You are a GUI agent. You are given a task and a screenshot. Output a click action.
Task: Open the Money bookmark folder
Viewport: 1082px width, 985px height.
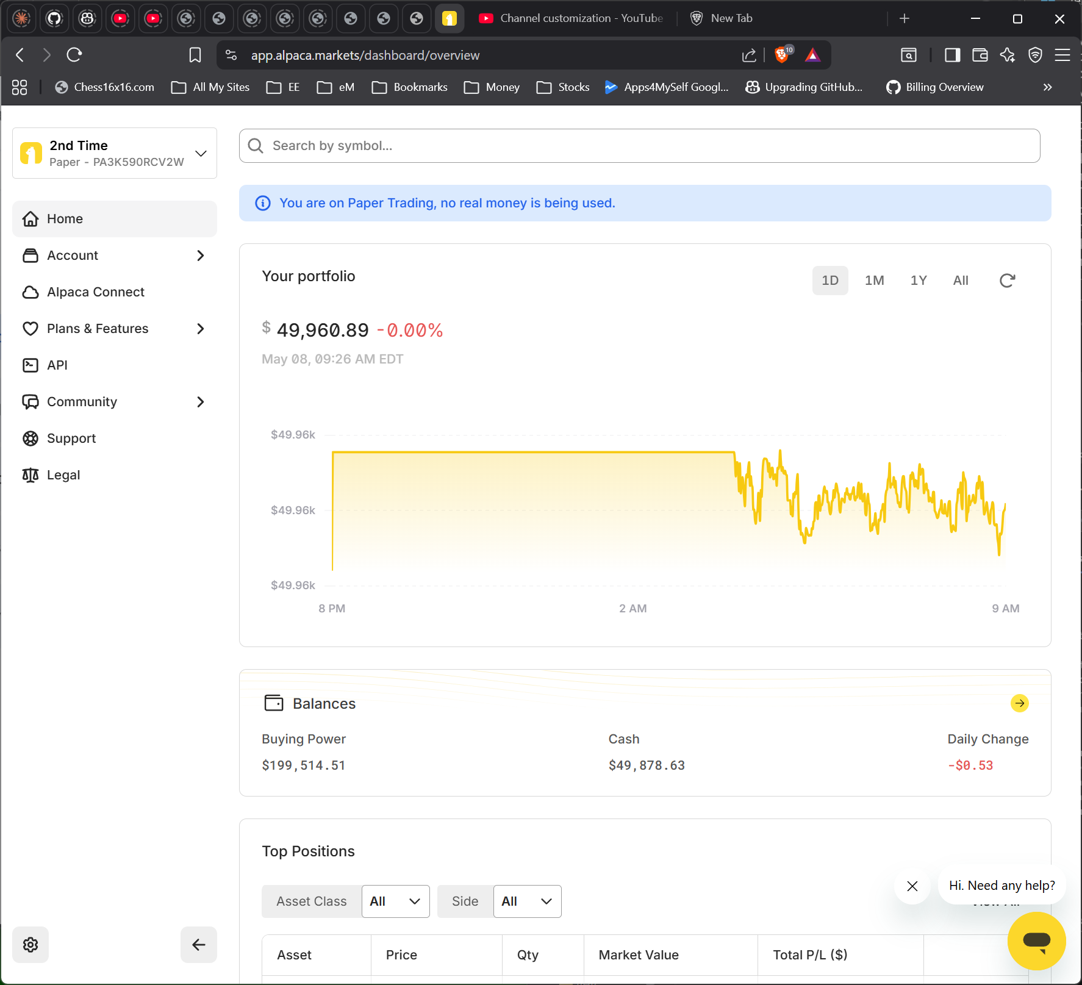pos(492,87)
